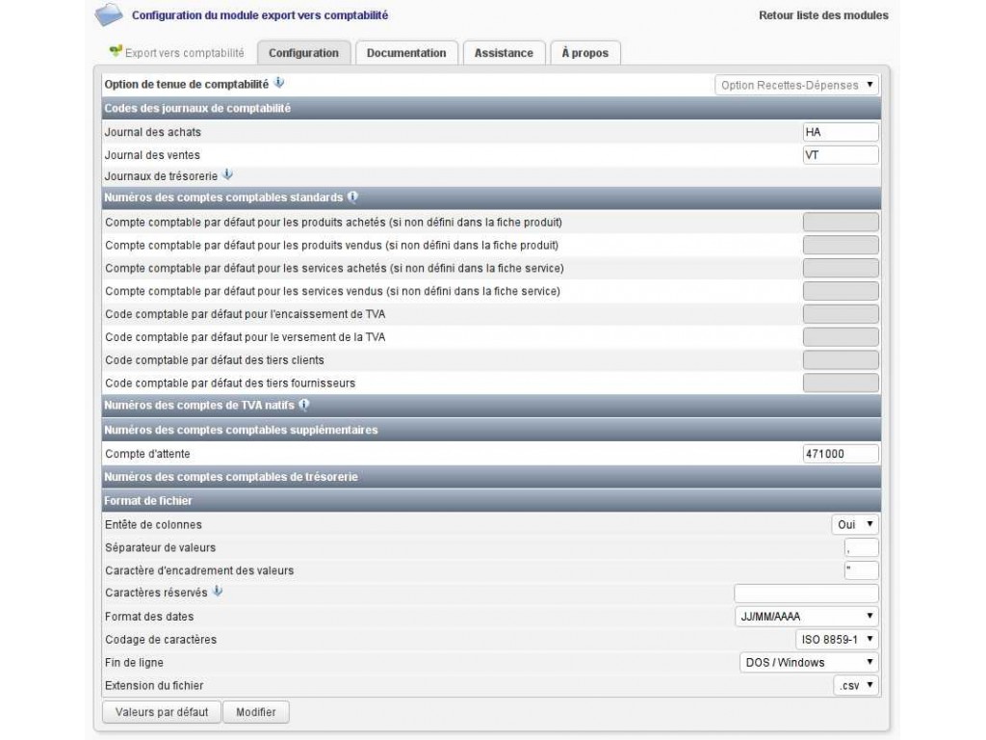The width and height of the screenshot is (986, 740).
Task: Click the Numéros des comptes comptables supplémentaires header
Action: 491,430
